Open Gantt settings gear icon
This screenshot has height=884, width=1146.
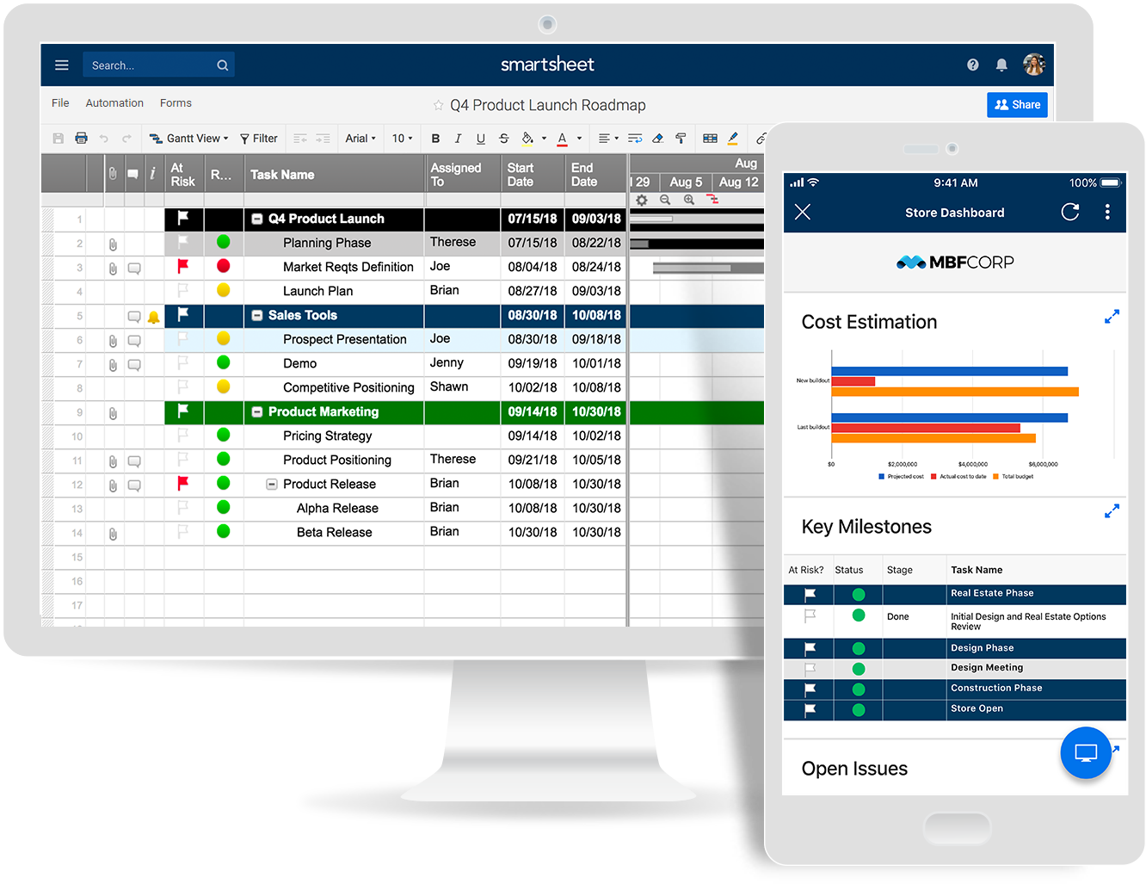642,200
